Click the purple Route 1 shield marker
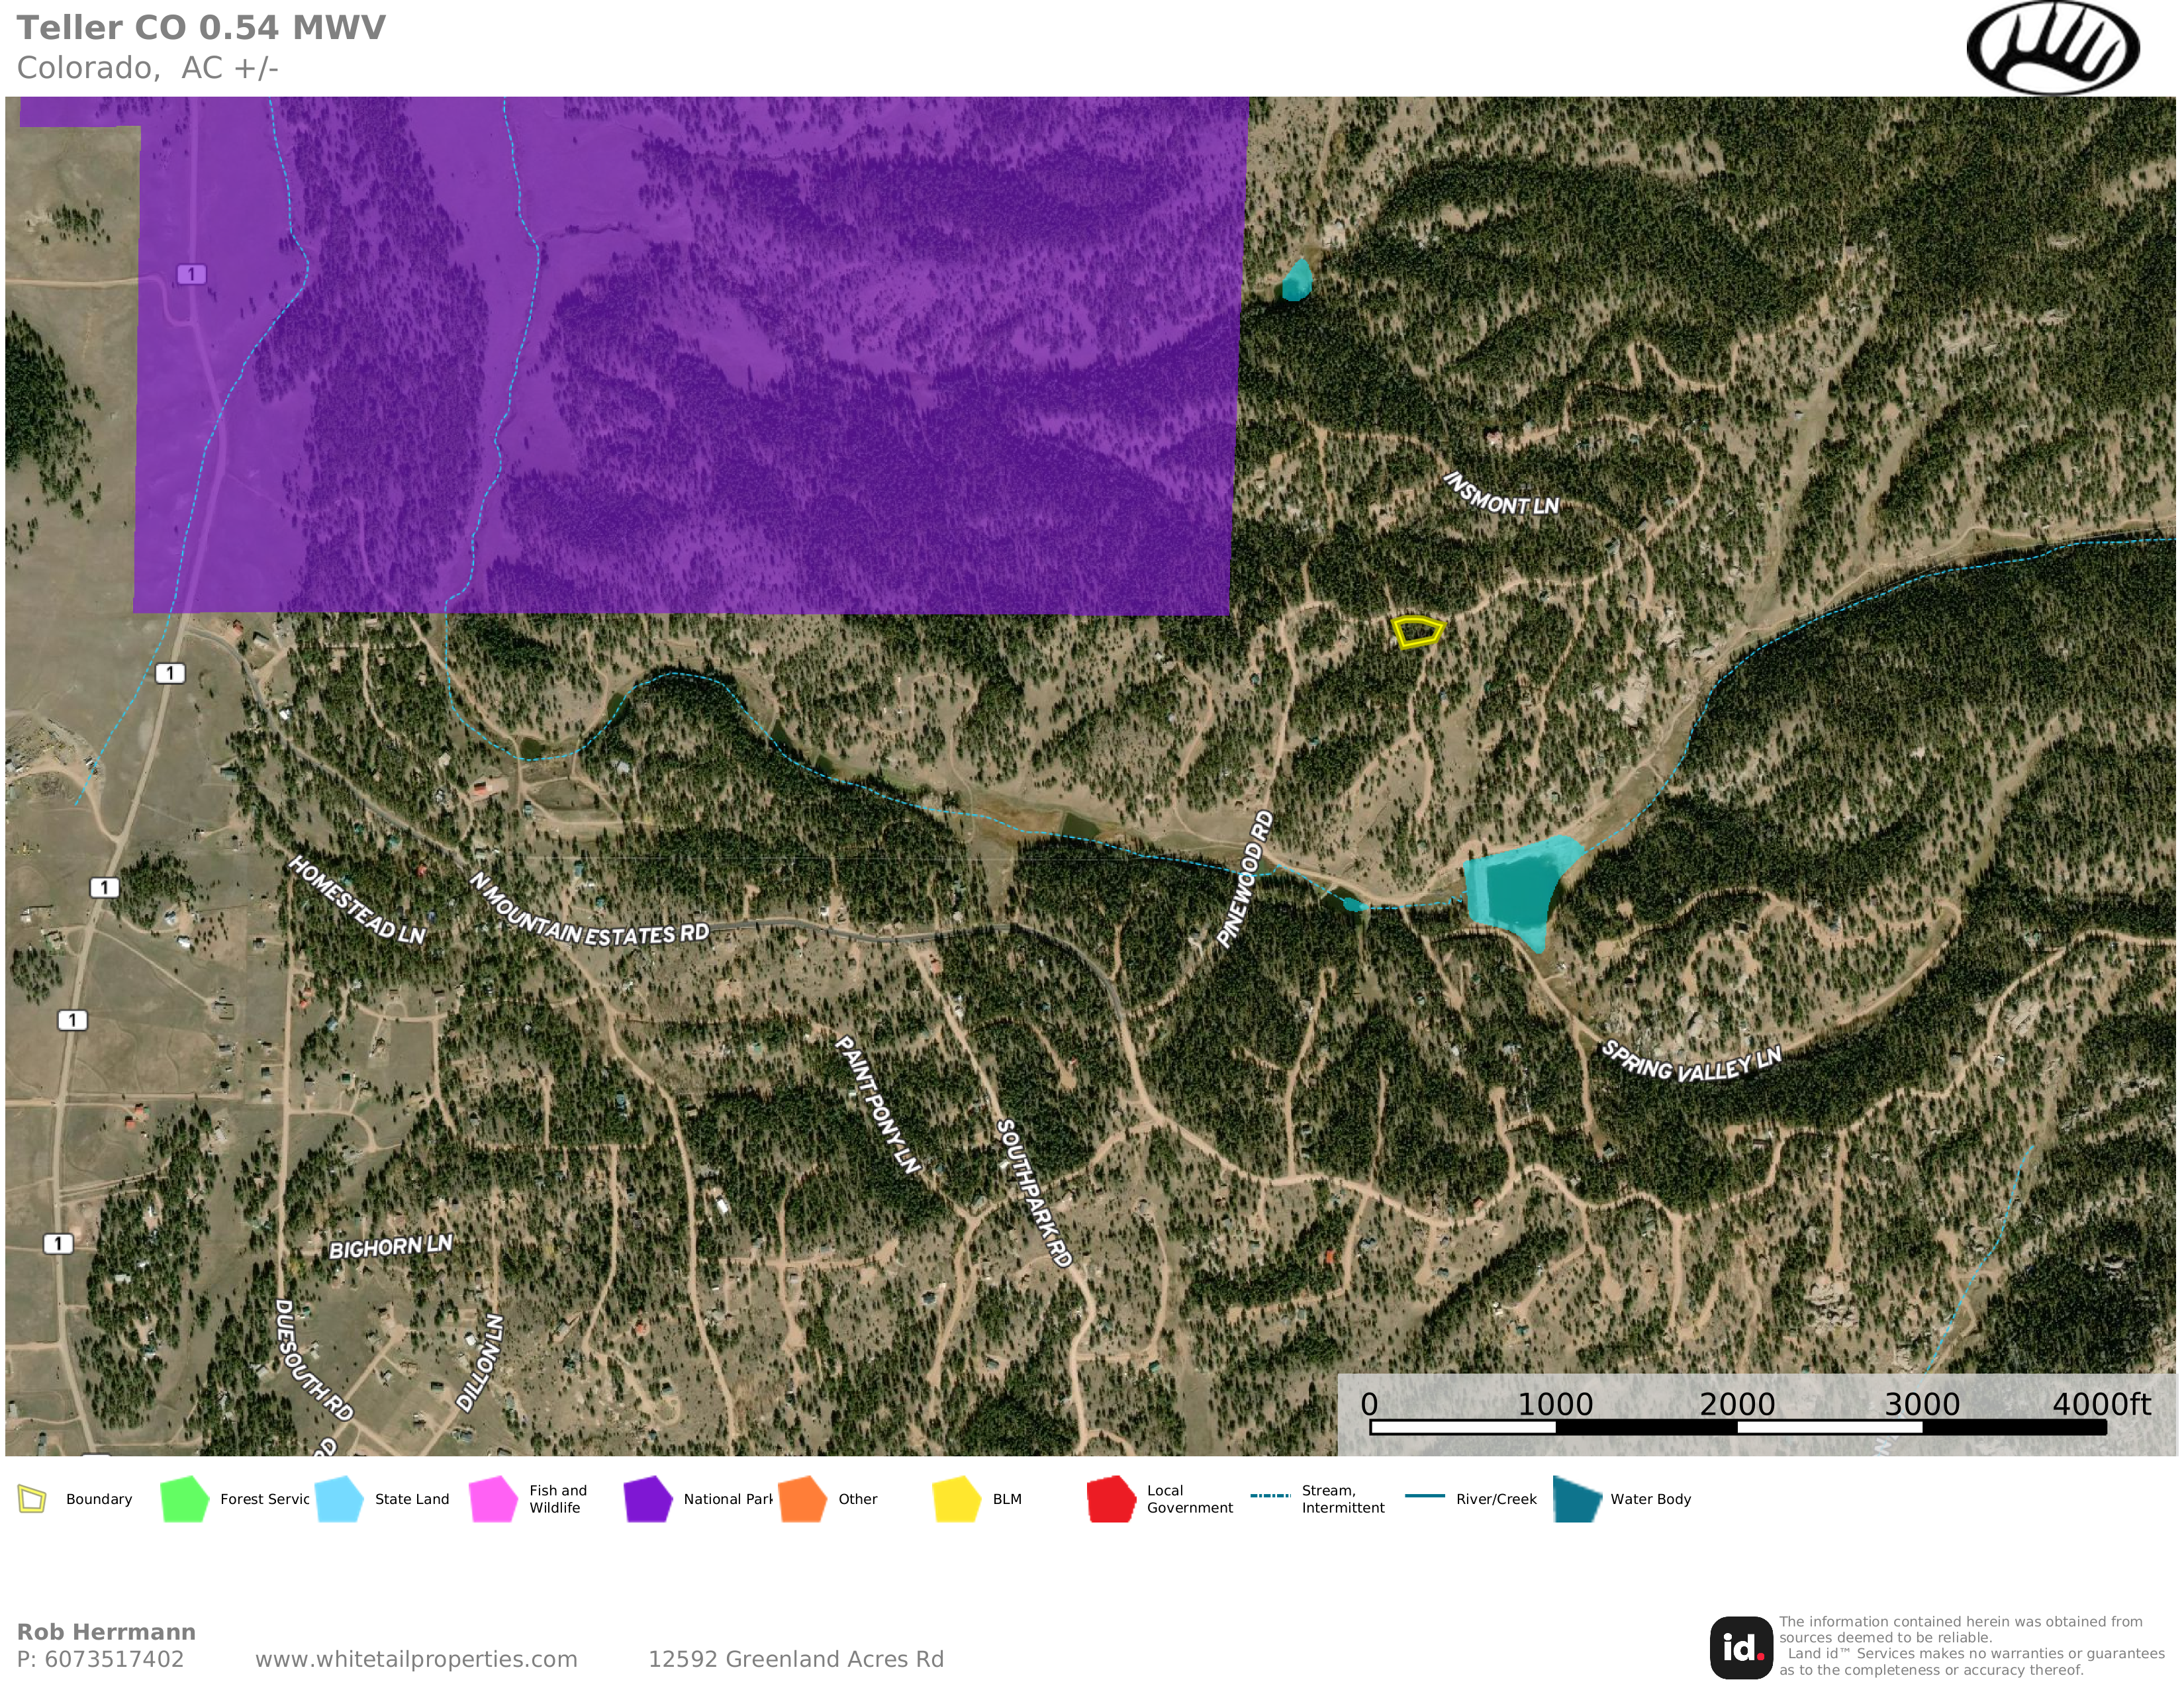Screen dimensions: 2184x1688 [191, 274]
